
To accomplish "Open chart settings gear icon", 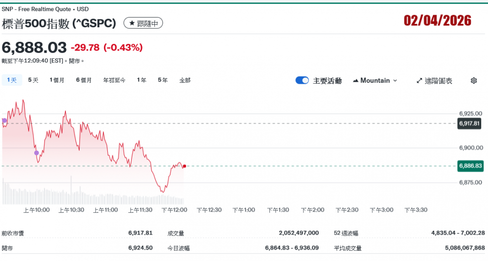I will point(473,81).
